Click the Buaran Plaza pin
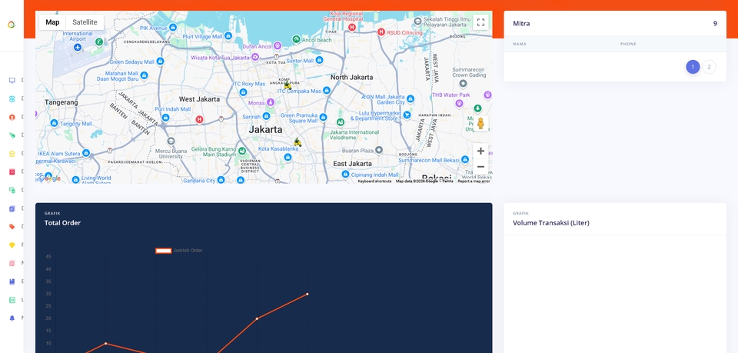This screenshot has width=738, height=353. tap(379, 150)
